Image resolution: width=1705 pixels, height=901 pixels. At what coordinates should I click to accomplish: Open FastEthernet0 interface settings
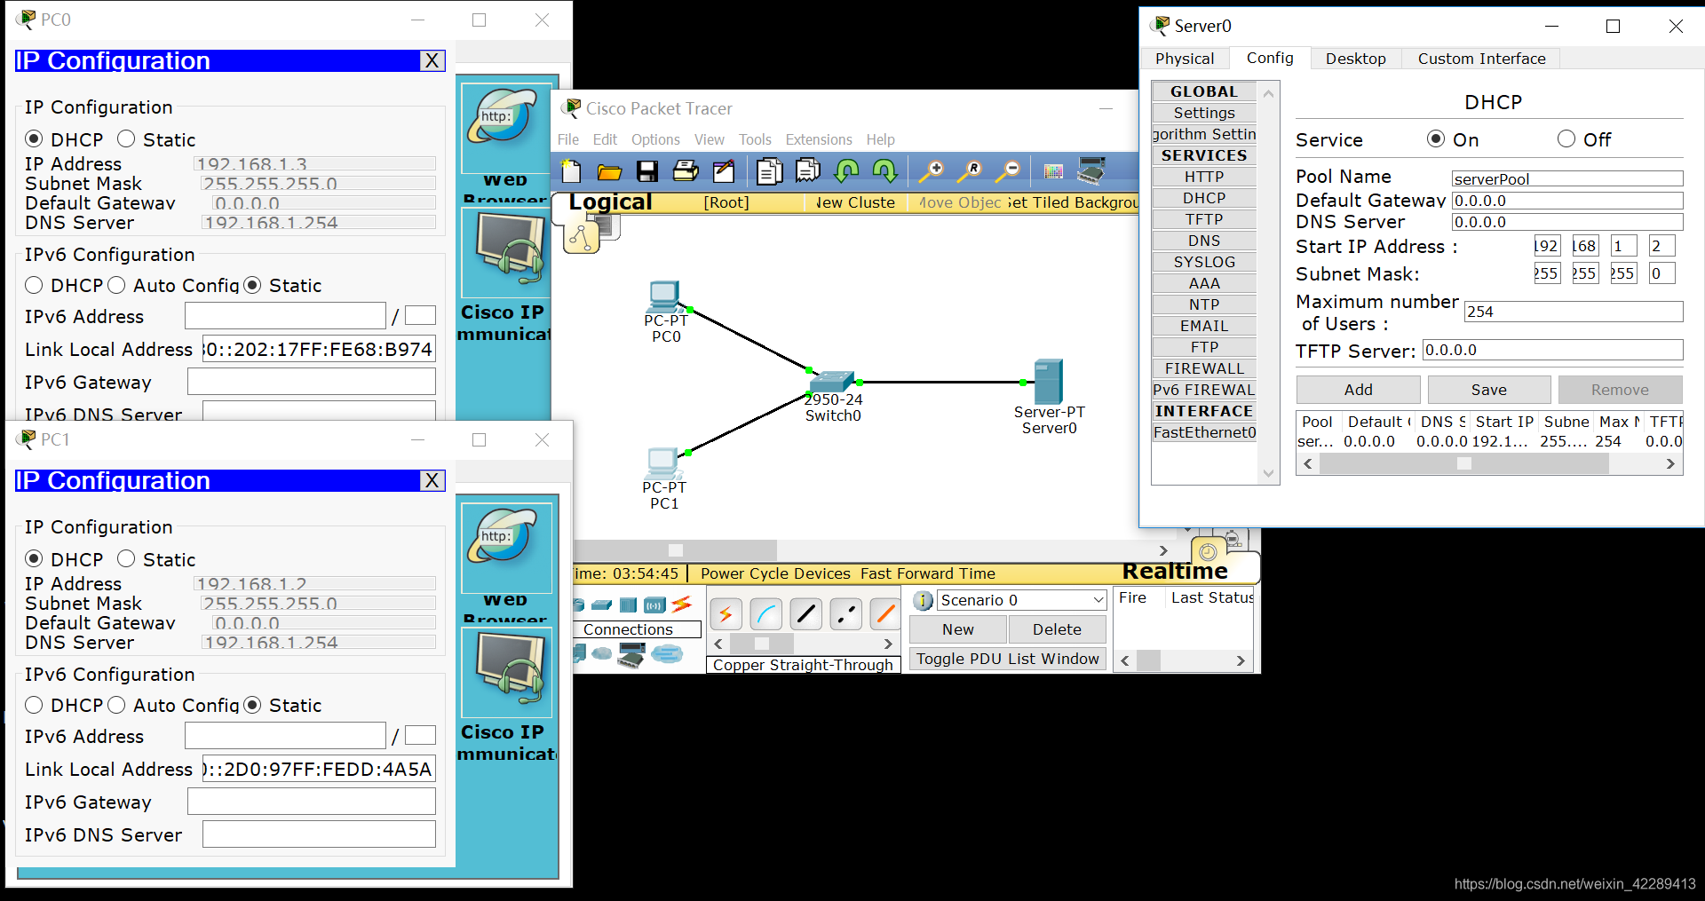click(x=1204, y=432)
